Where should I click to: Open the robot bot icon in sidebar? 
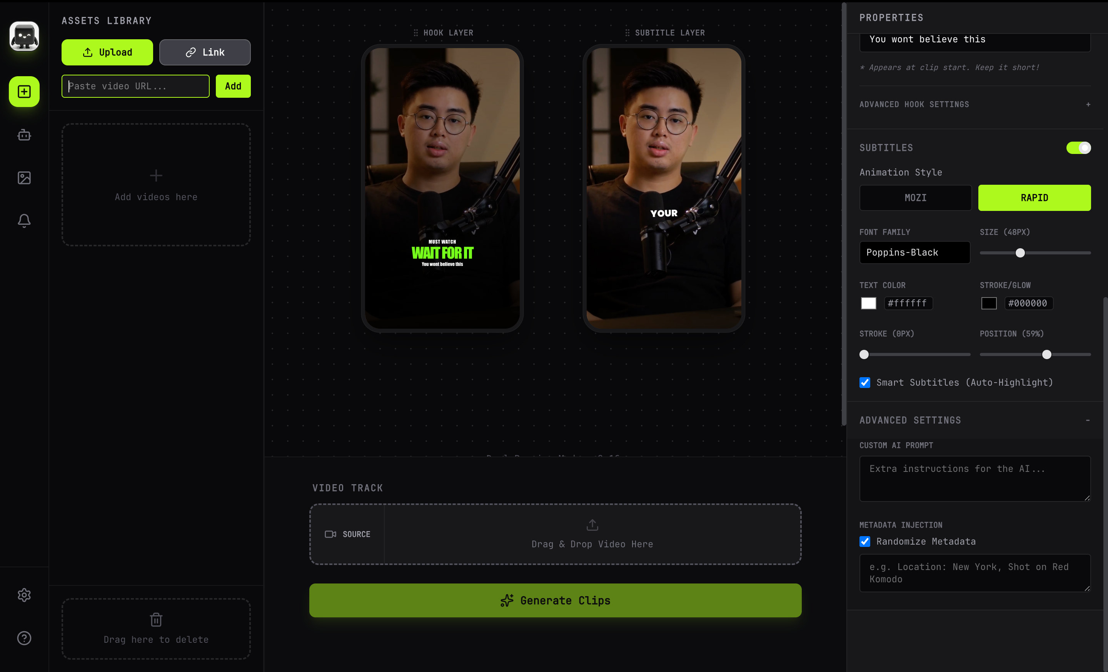[24, 135]
